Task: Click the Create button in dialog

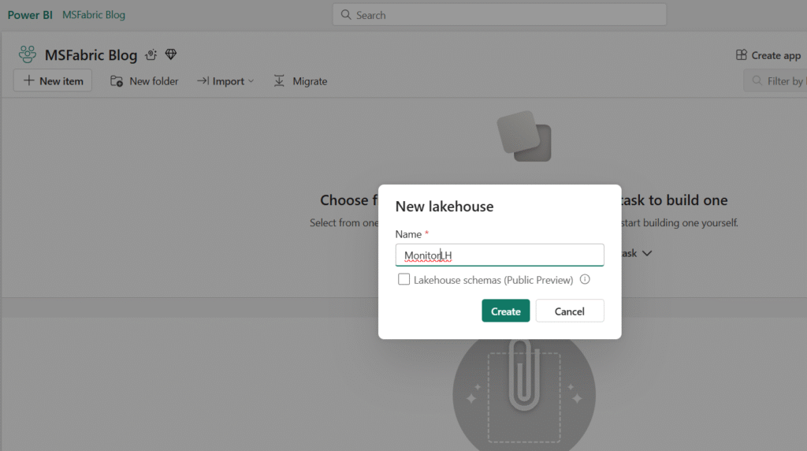Action: click(505, 311)
